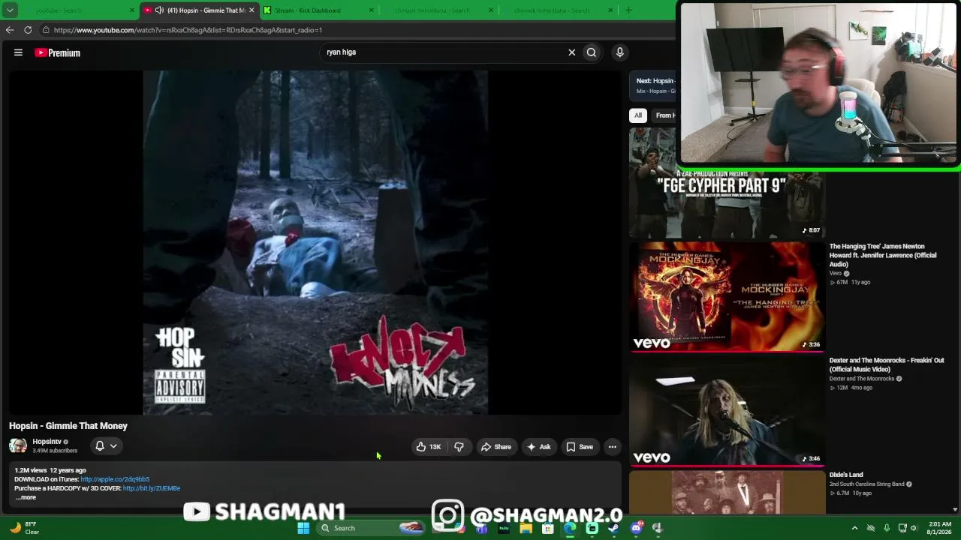Viewport: 961px width, 540px height.
Task: Open the tab search dropdown
Action: click(x=10, y=10)
